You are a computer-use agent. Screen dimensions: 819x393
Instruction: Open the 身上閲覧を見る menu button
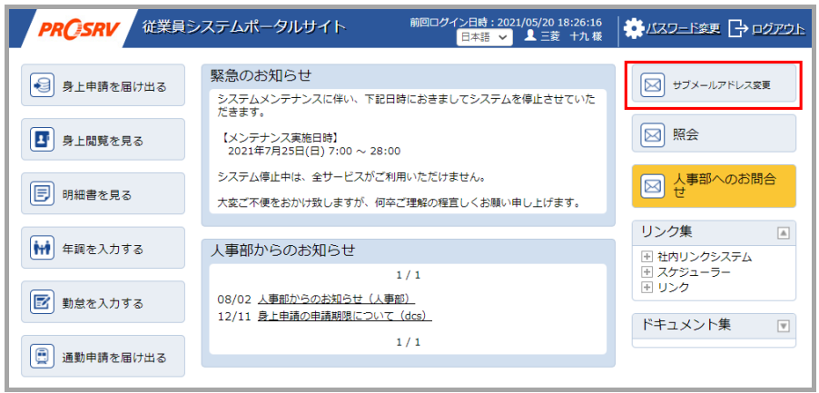103,140
